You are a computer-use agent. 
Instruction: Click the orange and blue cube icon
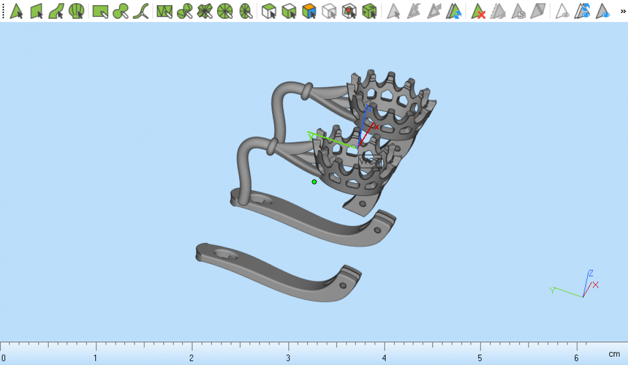click(309, 11)
